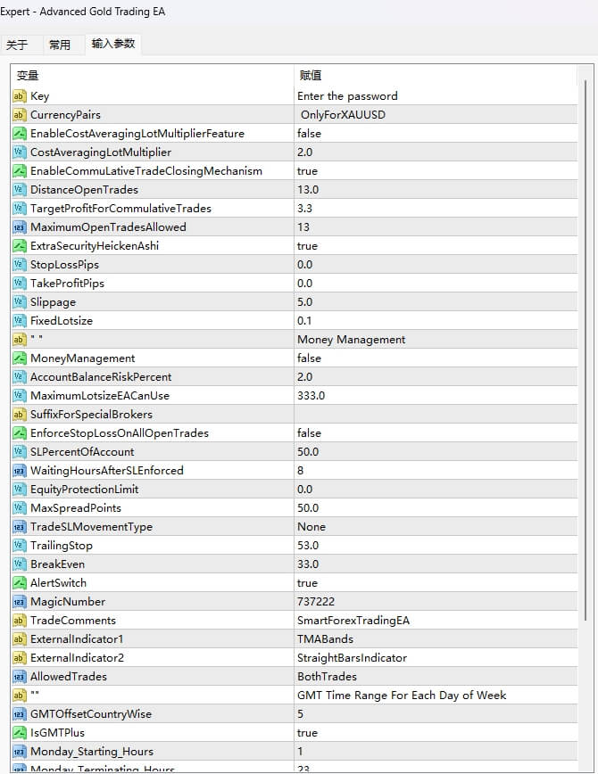598x774 pixels.
Task: Click the boolean icon beside EnableCostAveragingLotMultiplierFeature
Action: click(19, 134)
